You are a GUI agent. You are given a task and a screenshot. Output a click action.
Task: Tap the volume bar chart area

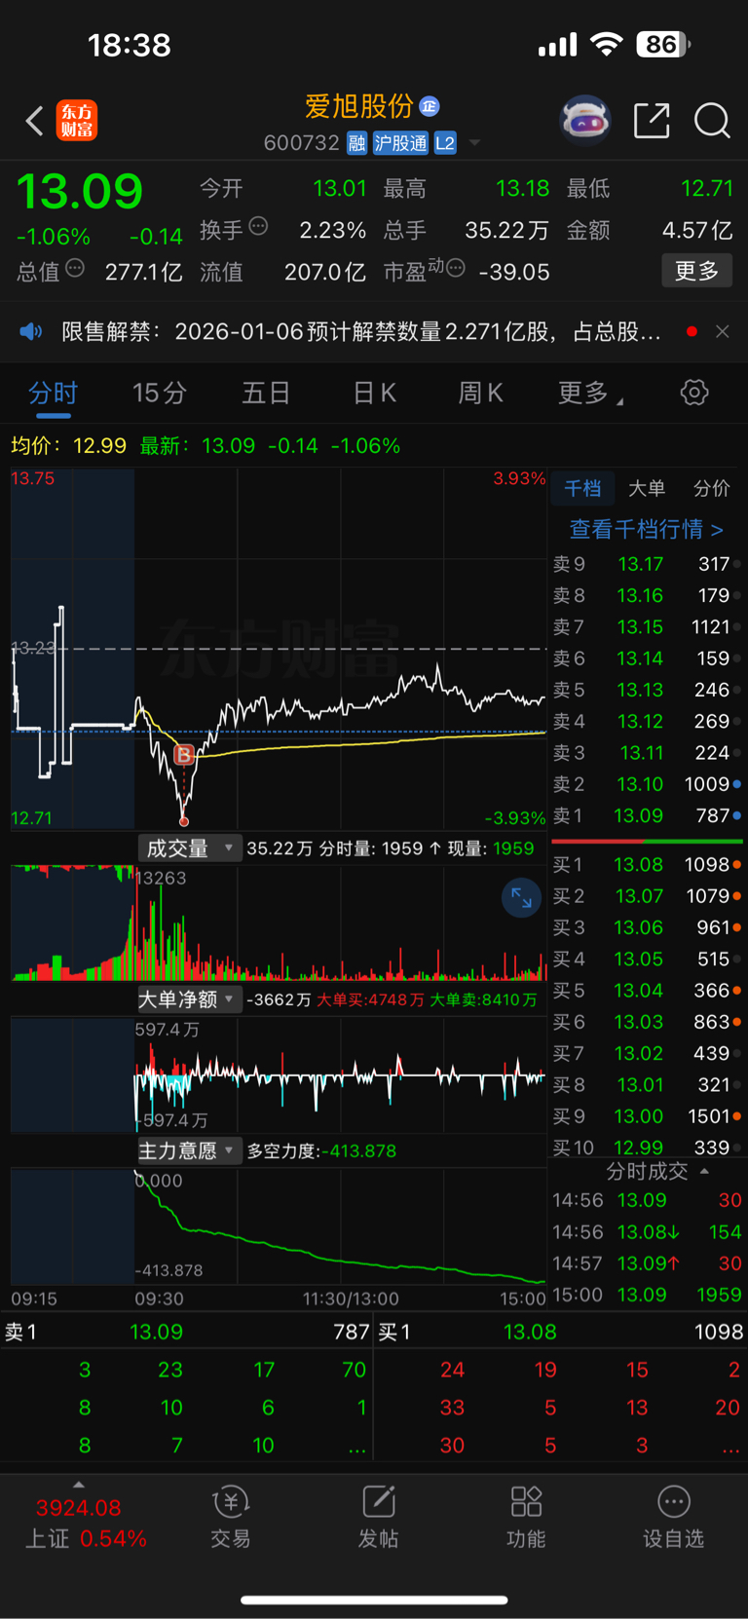point(279,922)
